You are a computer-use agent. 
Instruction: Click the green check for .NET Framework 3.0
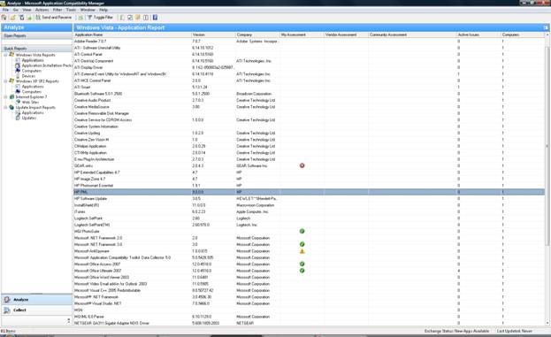coord(302,244)
